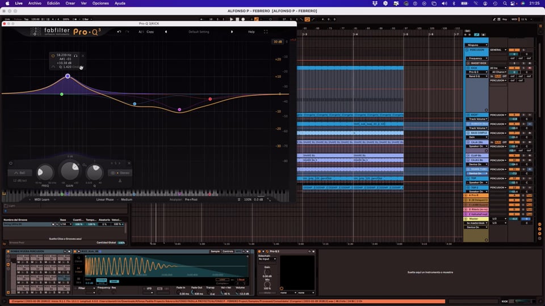
Task: Open the Pro-Q 3 Help menu
Action: [251, 32]
